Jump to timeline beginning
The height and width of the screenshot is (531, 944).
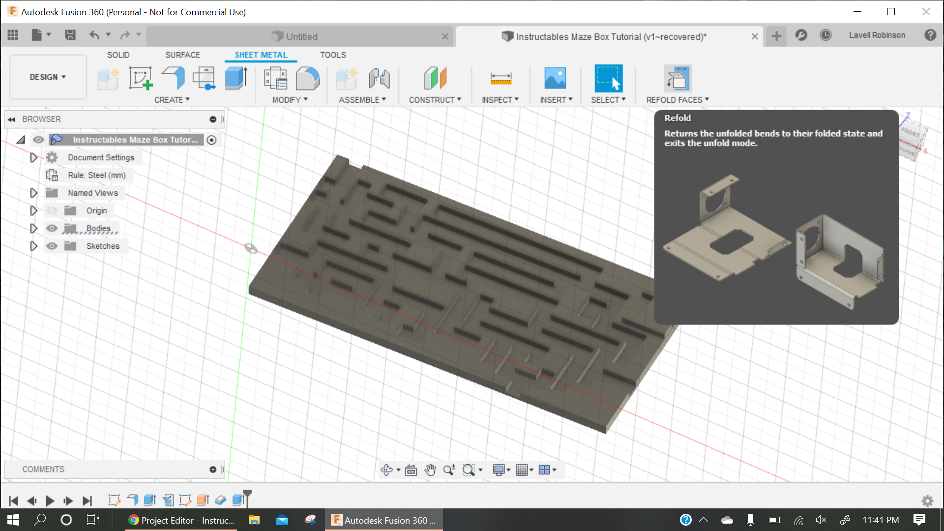[13, 501]
